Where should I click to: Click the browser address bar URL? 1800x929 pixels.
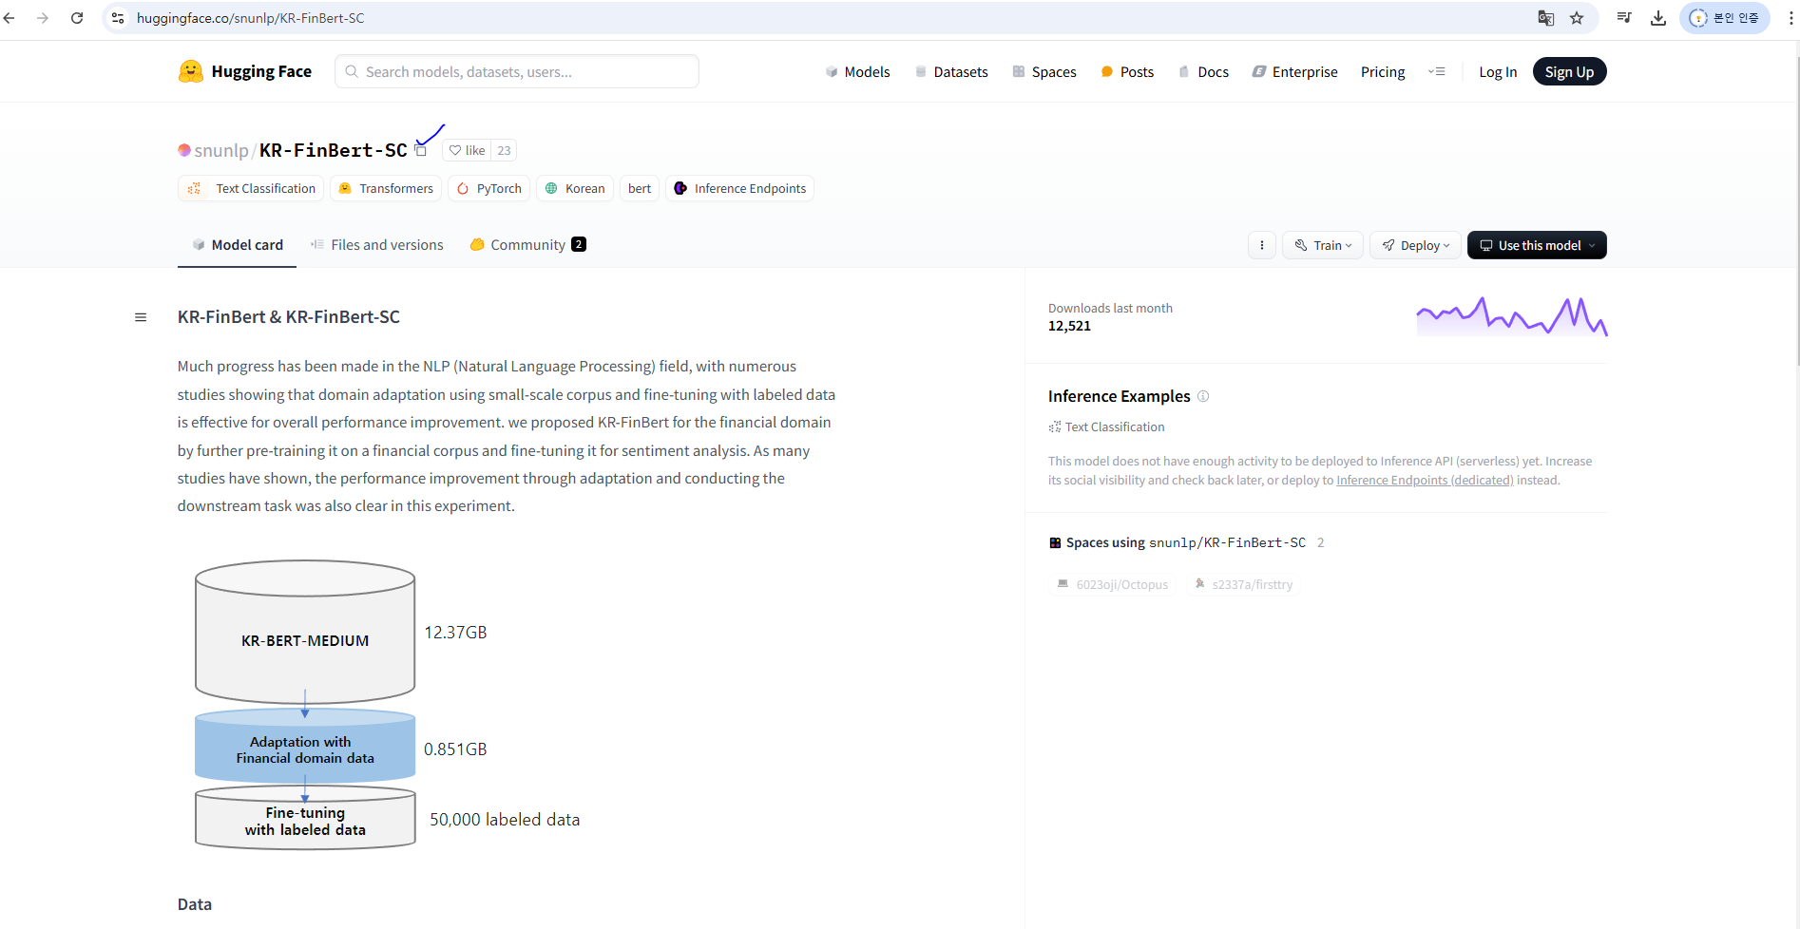[x=251, y=18]
